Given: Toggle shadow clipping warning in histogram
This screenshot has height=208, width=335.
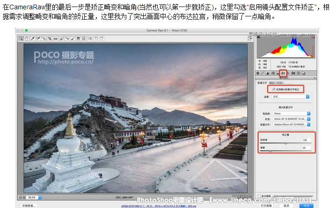Looking at the screenshot, I should point(258,37).
